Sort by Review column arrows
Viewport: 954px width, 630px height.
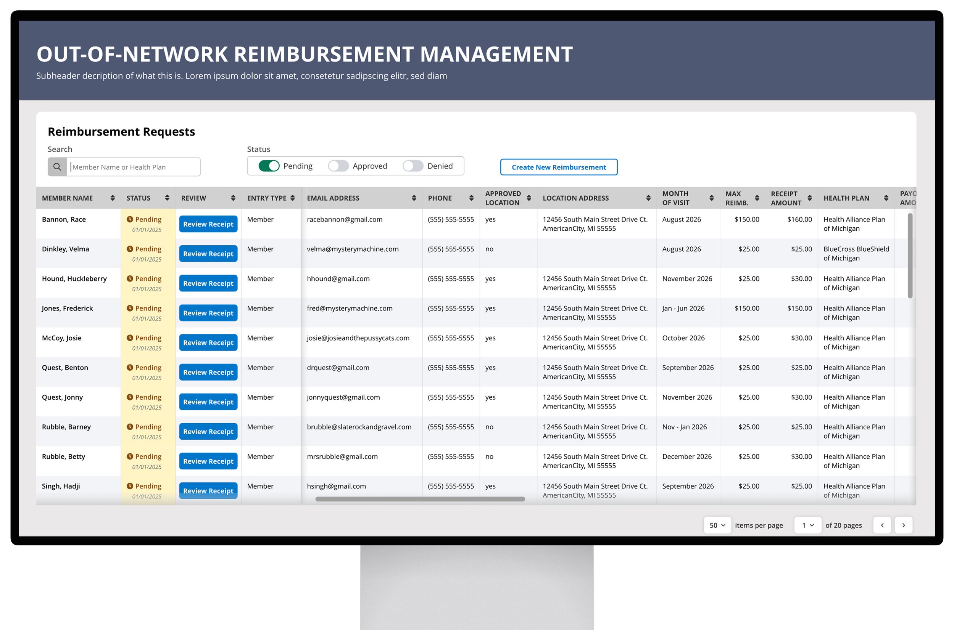(233, 198)
